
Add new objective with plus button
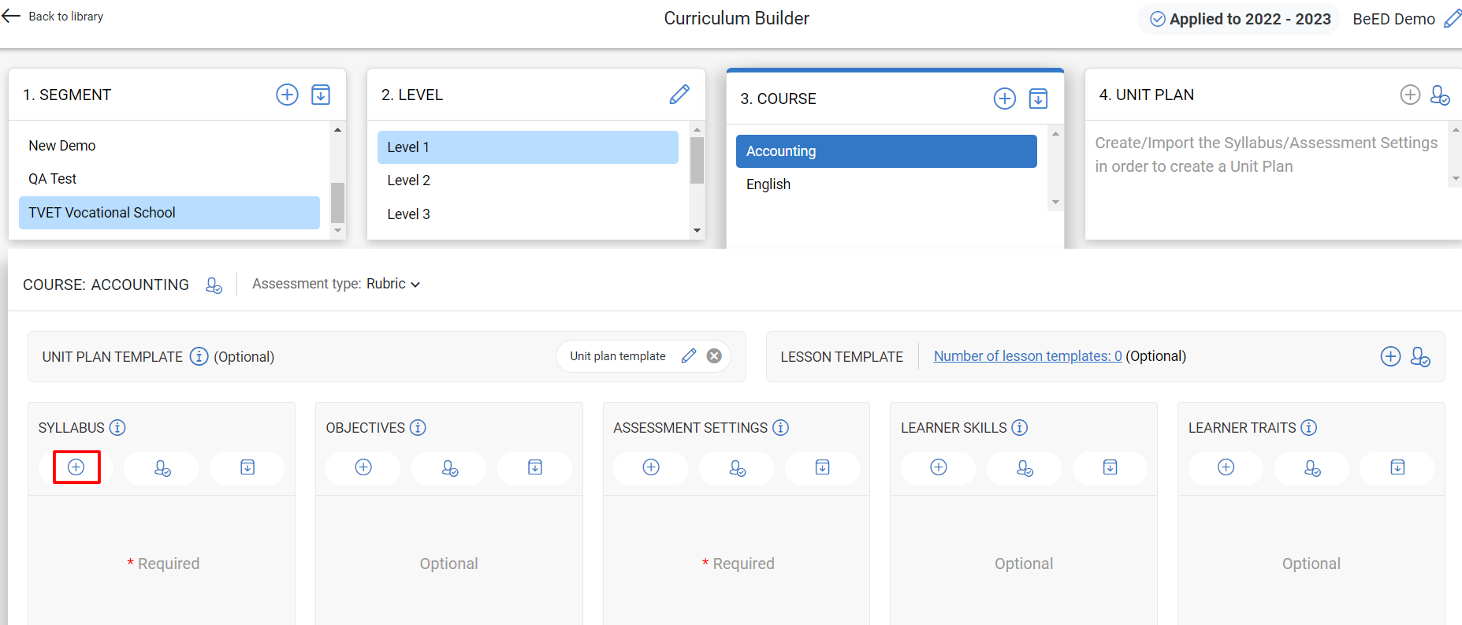click(x=363, y=467)
